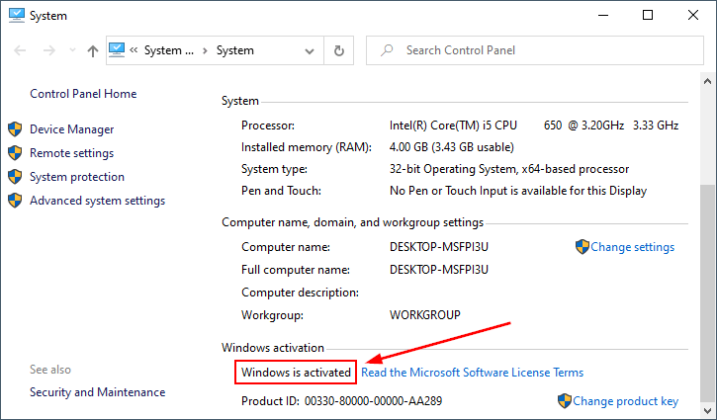The height and width of the screenshot is (420, 717).
Task: Expand the double-chevron breadcrumb list
Action: click(134, 50)
